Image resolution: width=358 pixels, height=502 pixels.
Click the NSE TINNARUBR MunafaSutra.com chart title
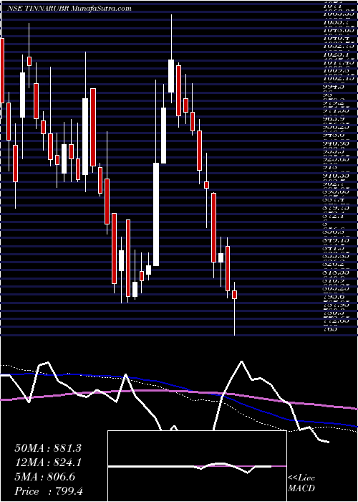point(69,9)
